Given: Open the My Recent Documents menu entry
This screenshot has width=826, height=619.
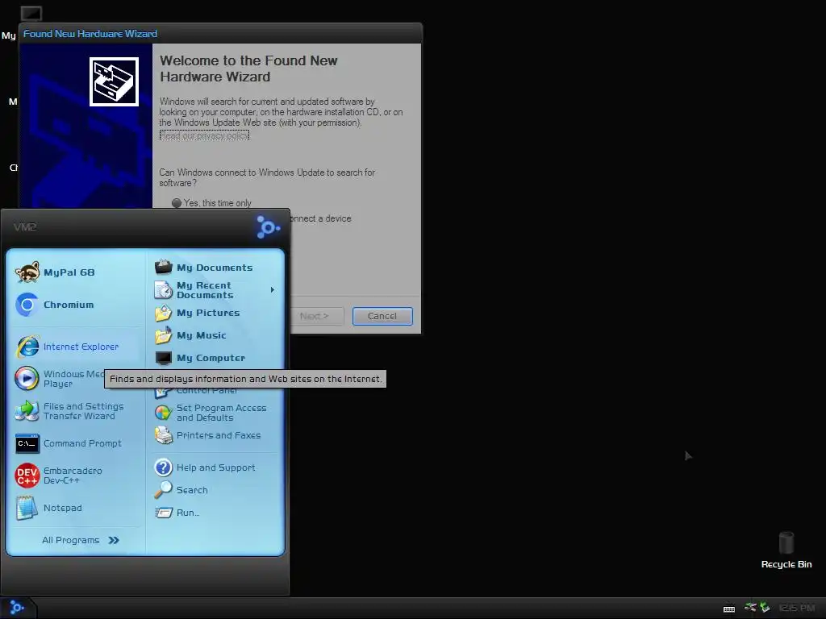Looking at the screenshot, I should (x=215, y=290).
